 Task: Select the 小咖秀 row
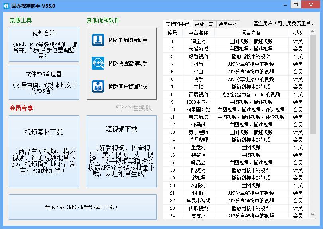(x=236, y=193)
